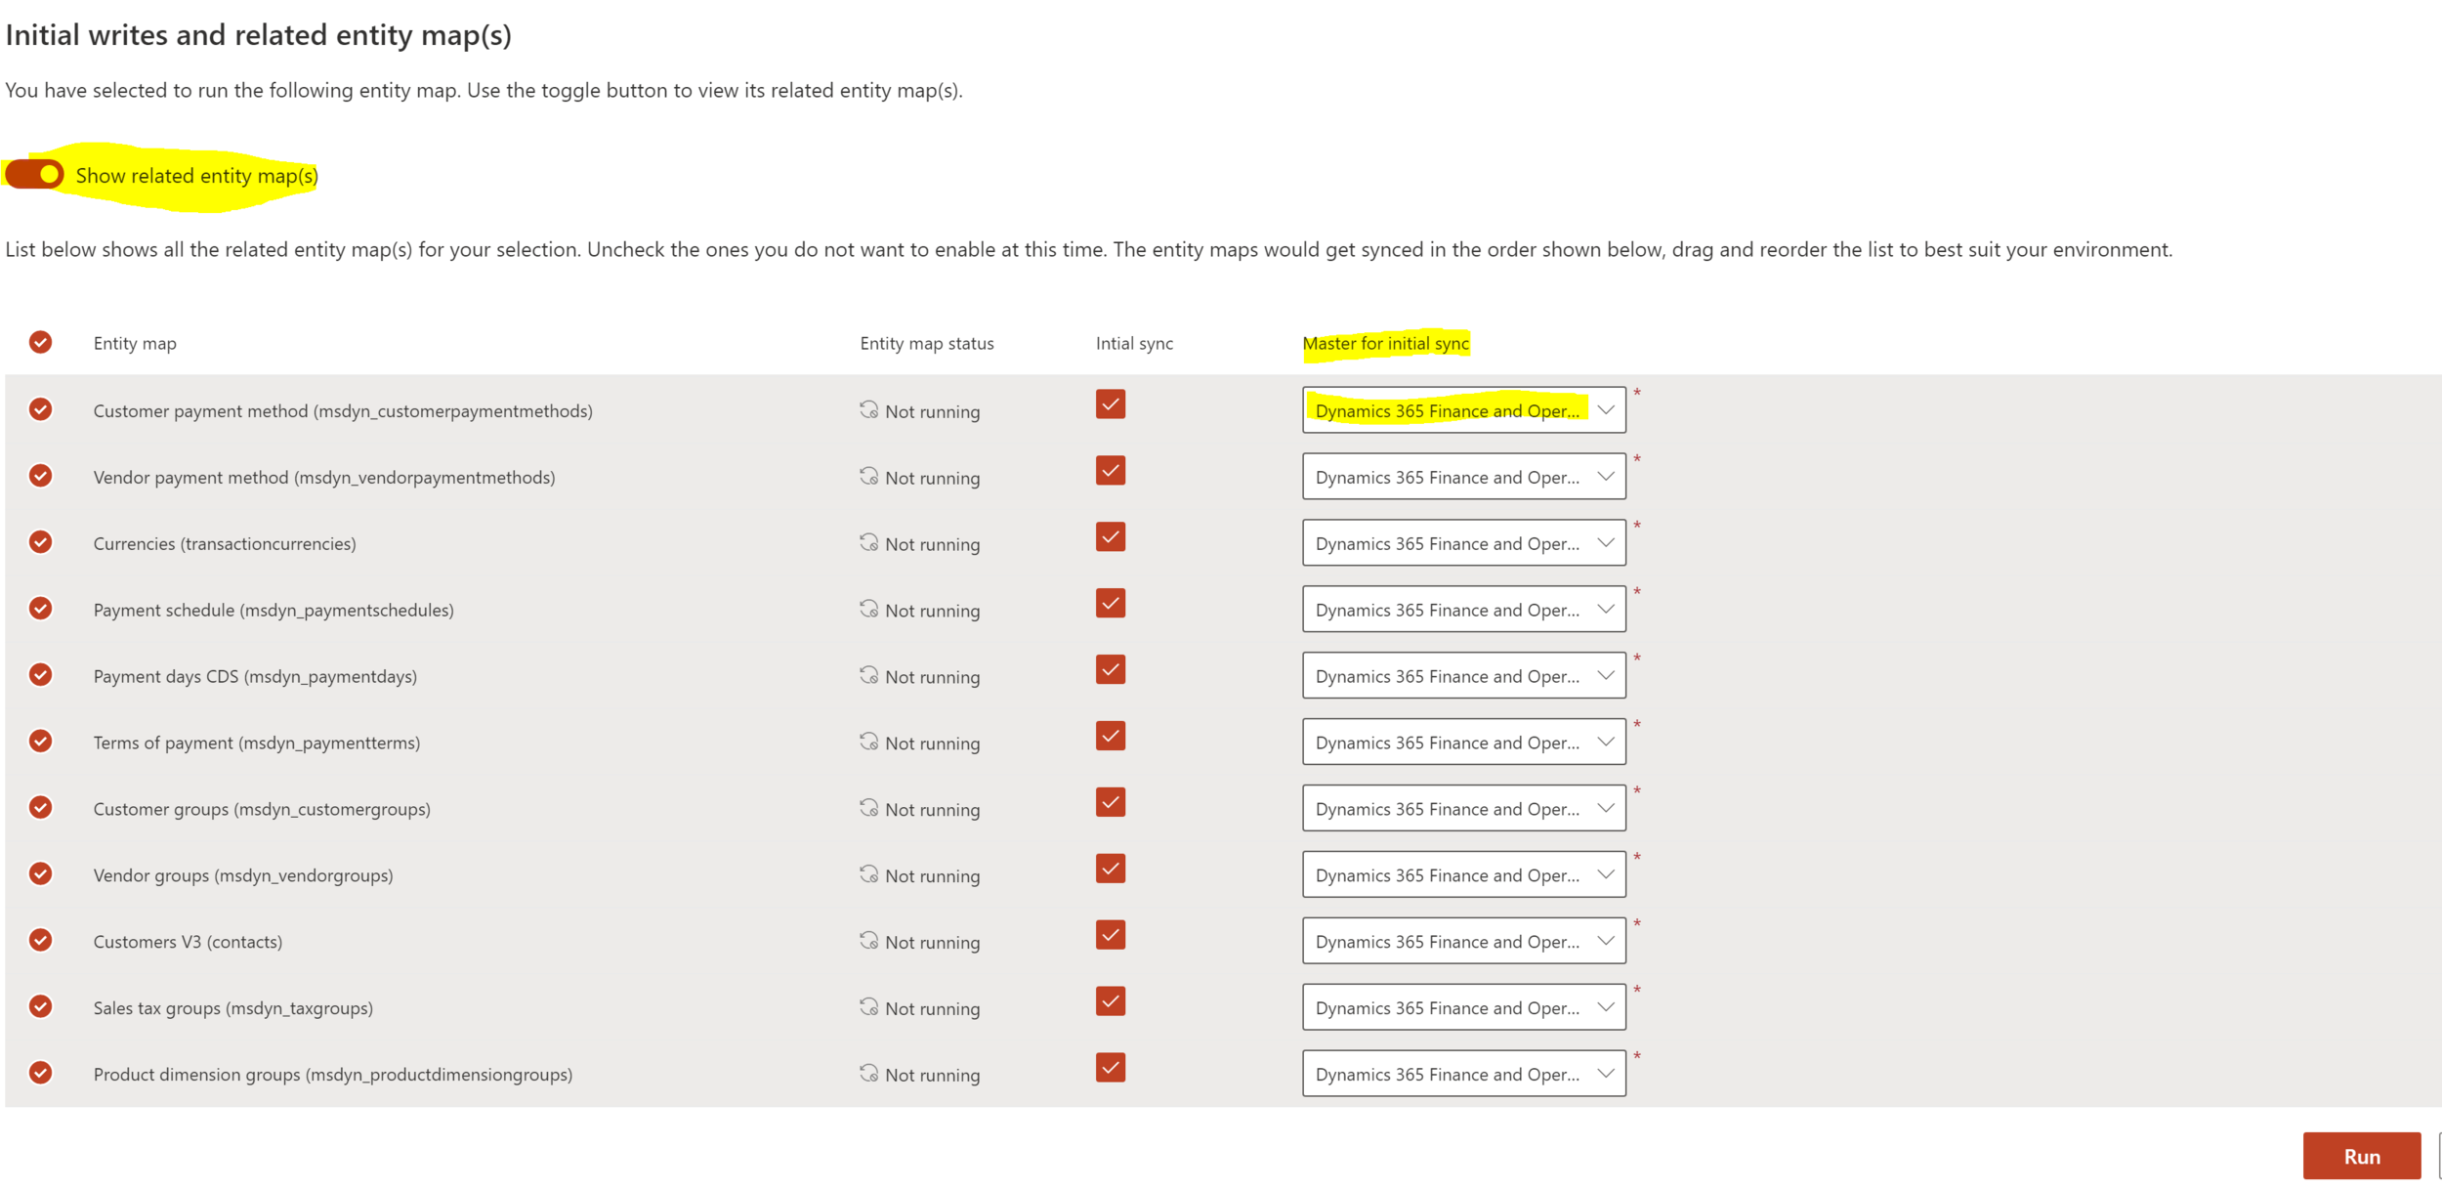2442x1189 pixels.
Task: Click the Vendor groups row selection circle
Action: [40, 874]
